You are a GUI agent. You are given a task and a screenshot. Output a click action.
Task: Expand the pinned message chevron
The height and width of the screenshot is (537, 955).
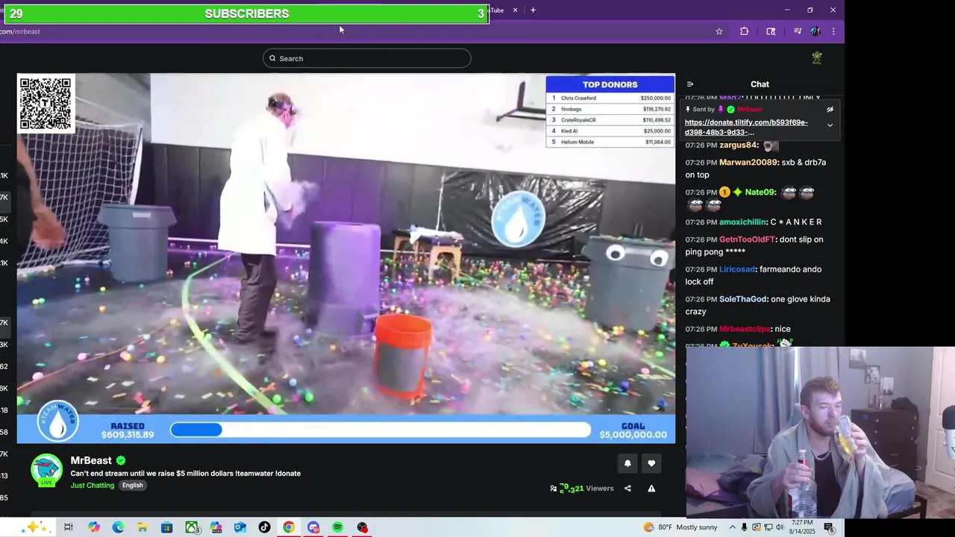click(x=830, y=125)
